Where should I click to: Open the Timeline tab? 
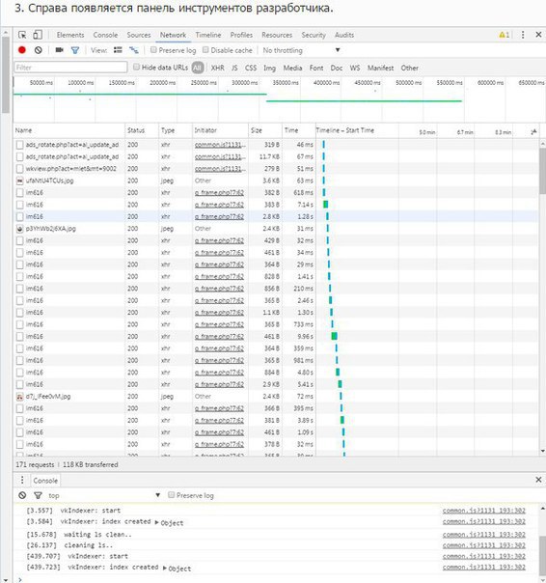(x=208, y=35)
